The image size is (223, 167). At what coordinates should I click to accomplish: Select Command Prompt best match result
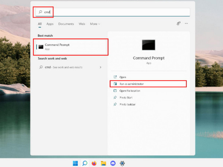tap(71, 47)
